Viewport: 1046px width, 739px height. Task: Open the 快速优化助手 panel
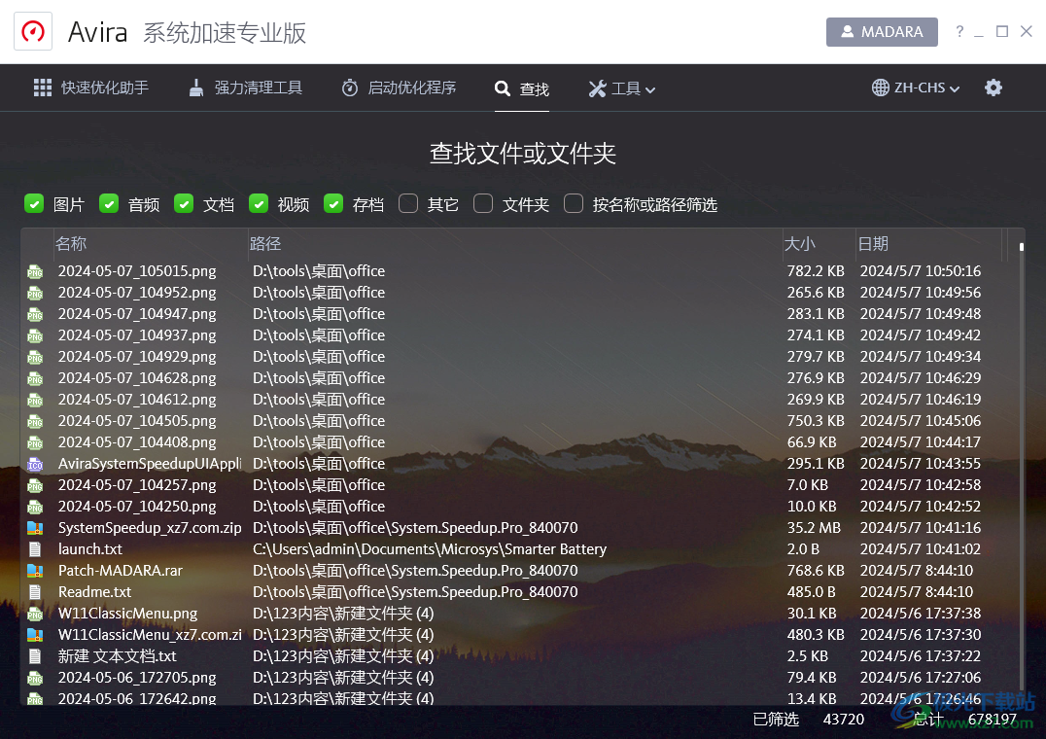click(90, 88)
